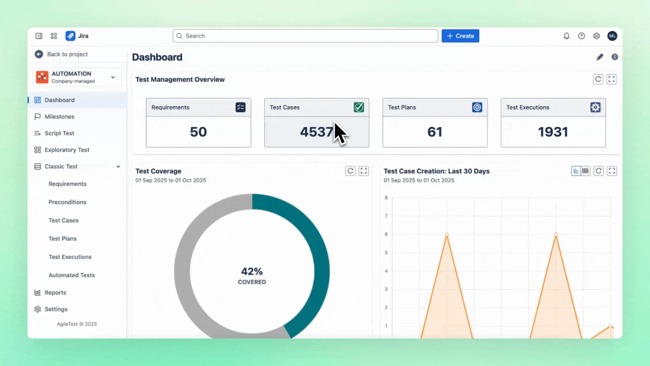Open the ML user avatar menu
Image resolution: width=650 pixels, height=366 pixels.
tap(612, 36)
